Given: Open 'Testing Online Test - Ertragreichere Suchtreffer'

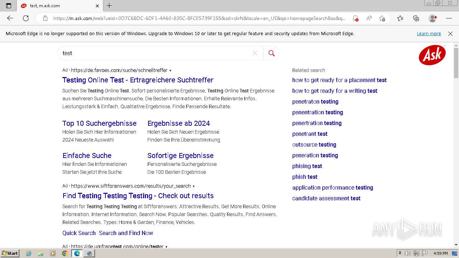Looking at the screenshot, I should [138, 80].
